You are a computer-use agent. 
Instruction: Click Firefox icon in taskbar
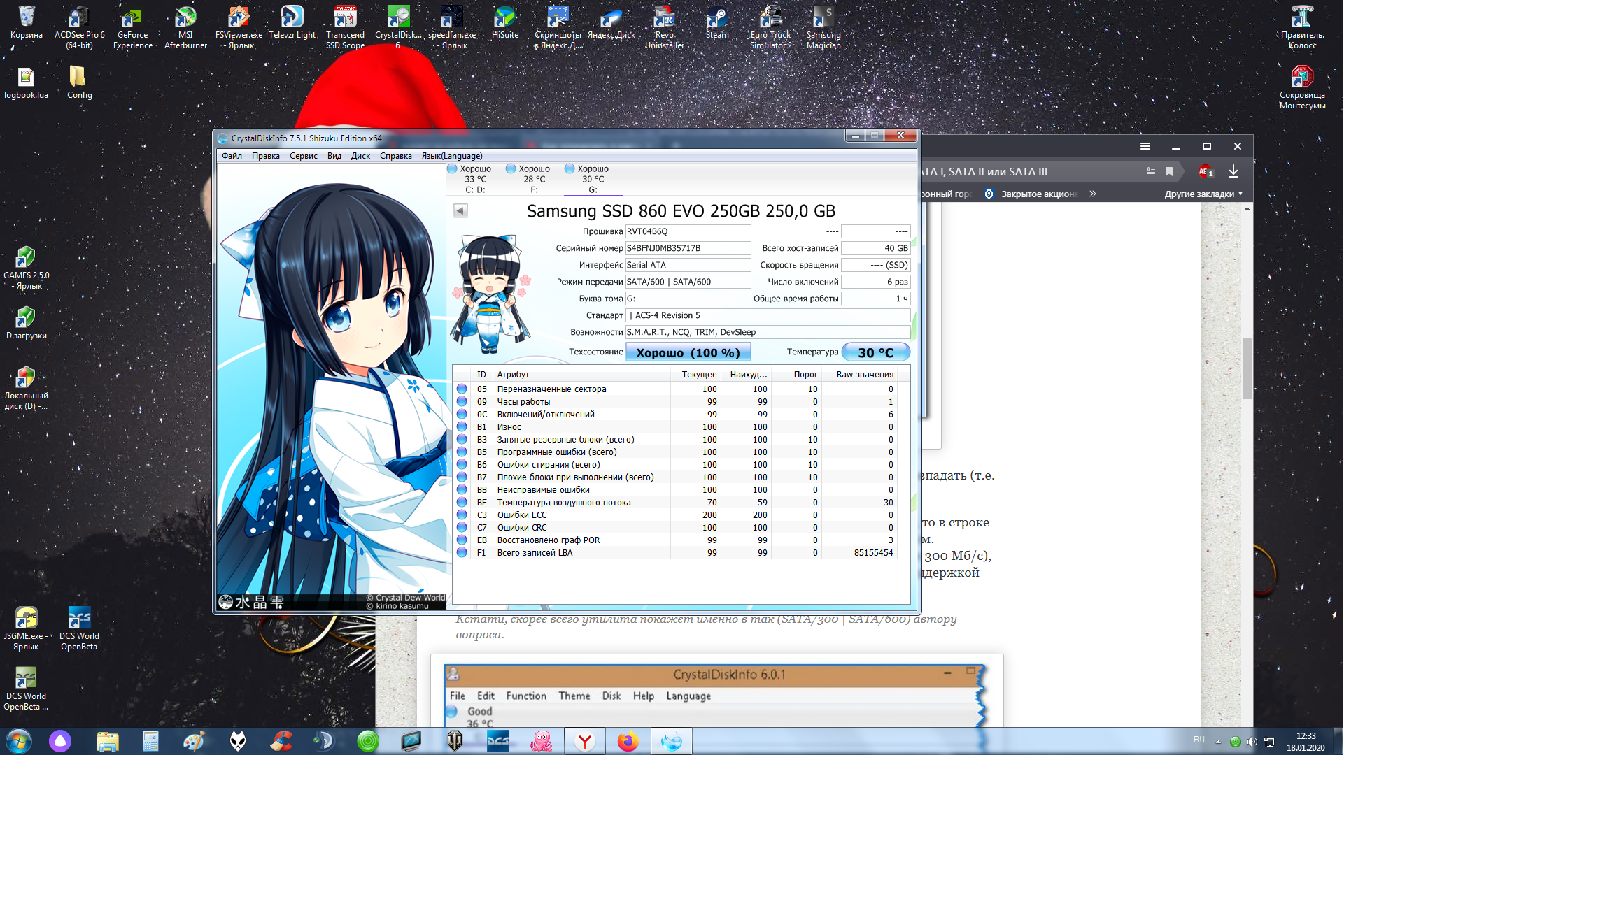[x=628, y=741]
